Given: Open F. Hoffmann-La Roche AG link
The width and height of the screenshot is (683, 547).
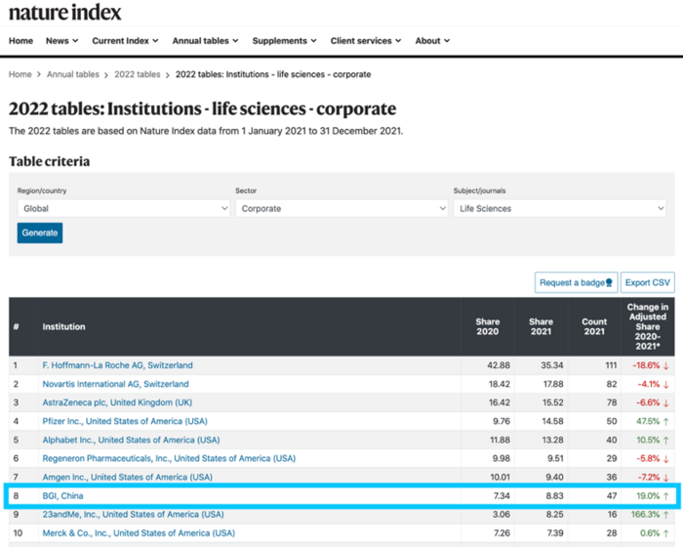Looking at the screenshot, I should click(x=117, y=365).
